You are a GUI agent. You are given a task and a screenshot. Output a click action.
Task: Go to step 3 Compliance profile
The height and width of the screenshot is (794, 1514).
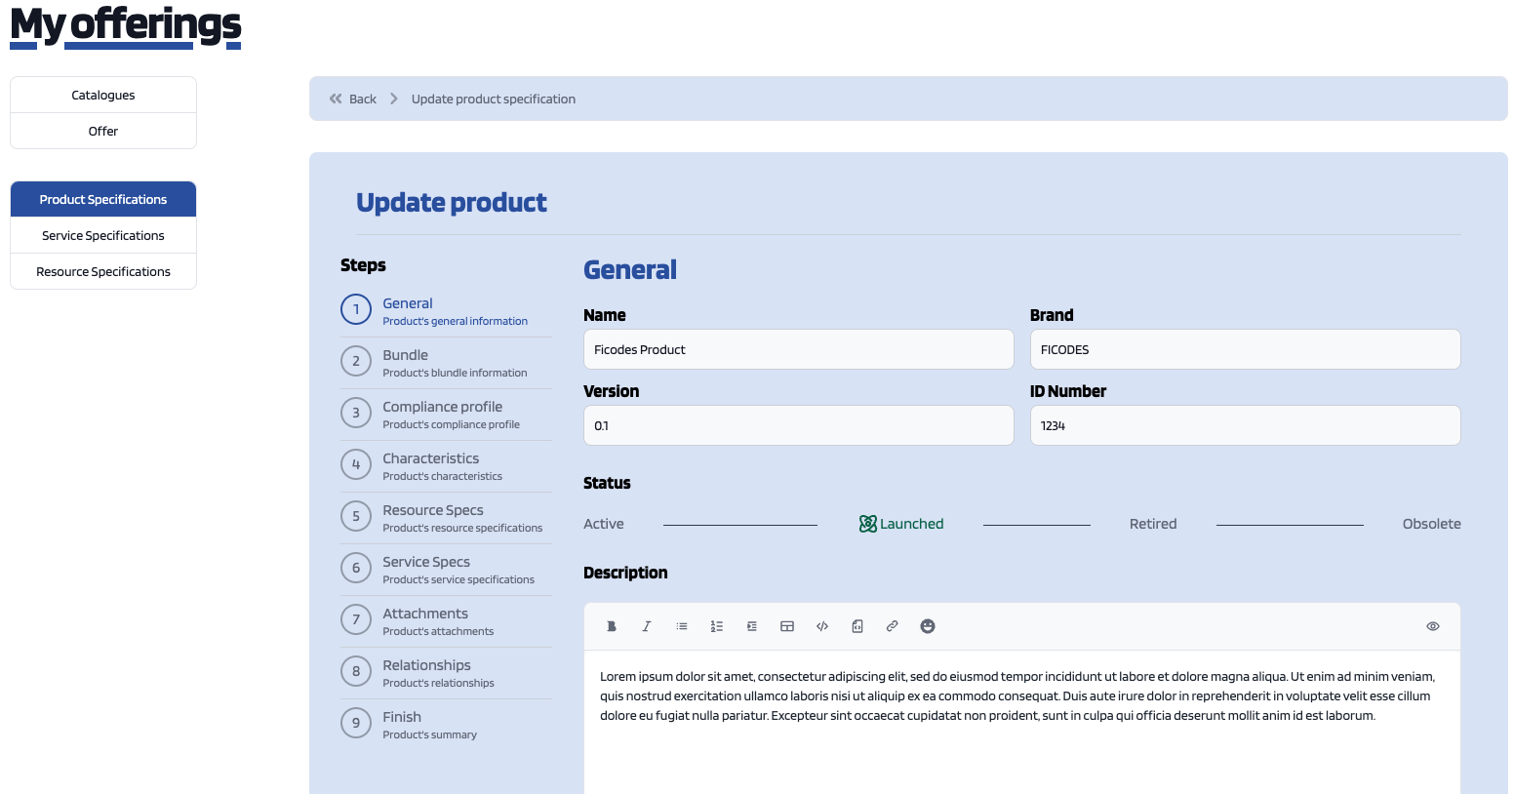coord(446,414)
